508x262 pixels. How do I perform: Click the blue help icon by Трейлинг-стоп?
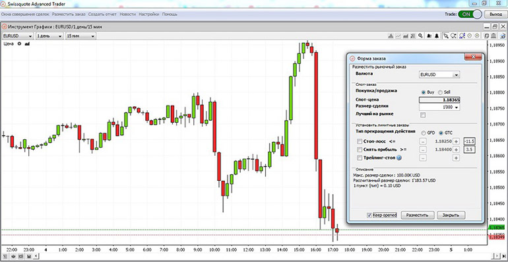tap(399, 158)
